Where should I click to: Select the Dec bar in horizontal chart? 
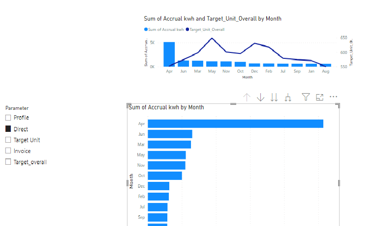pos(158,186)
